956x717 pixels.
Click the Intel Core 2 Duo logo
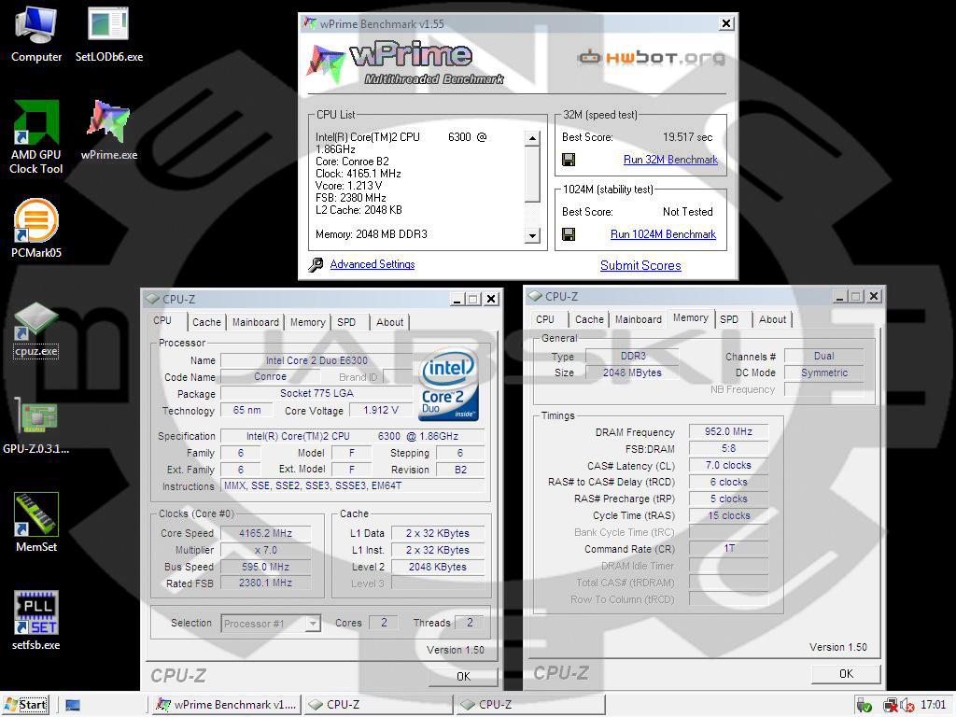point(449,384)
